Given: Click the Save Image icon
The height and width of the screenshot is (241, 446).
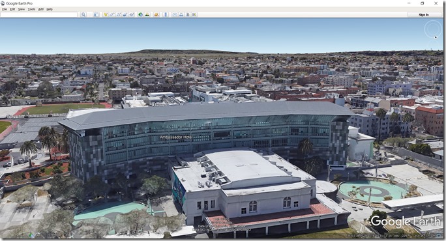Looking at the screenshot, I should [188, 14].
